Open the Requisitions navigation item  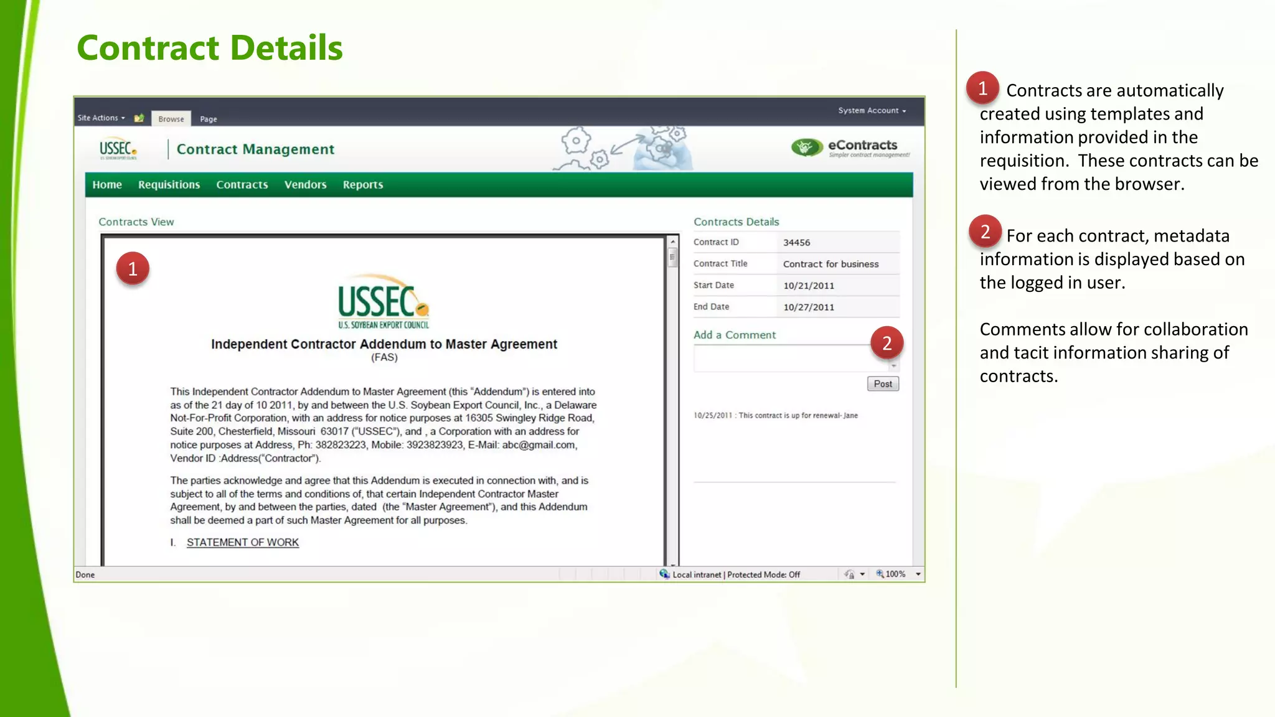point(169,185)
